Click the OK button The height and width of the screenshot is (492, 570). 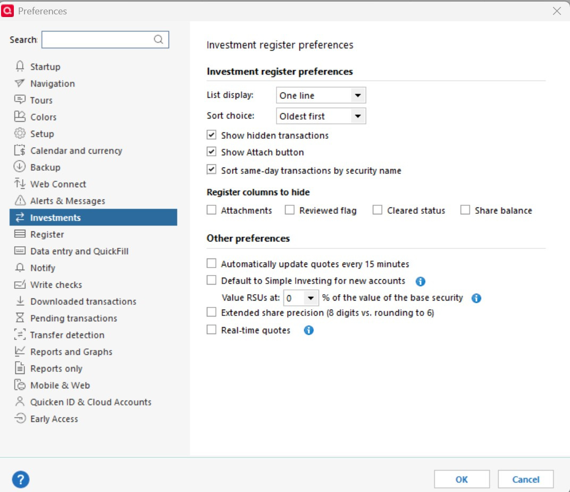click(462, 479)
